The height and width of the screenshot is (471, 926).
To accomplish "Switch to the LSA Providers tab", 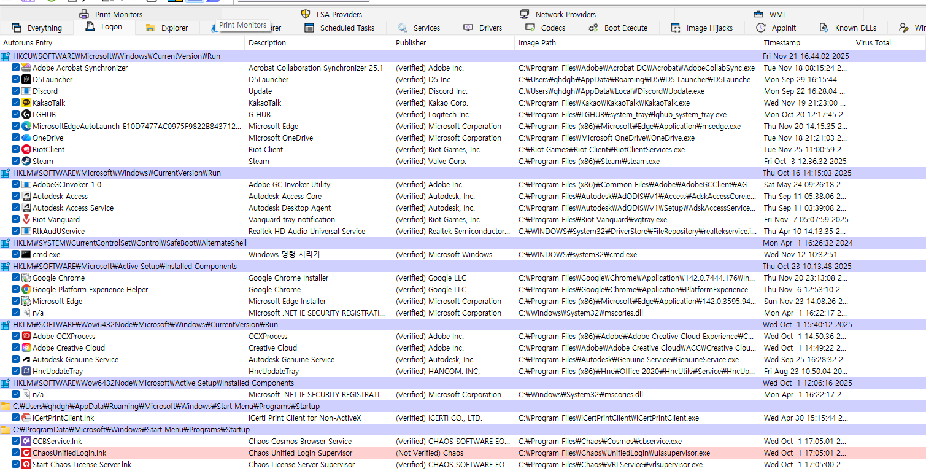I will coord(331,14).
